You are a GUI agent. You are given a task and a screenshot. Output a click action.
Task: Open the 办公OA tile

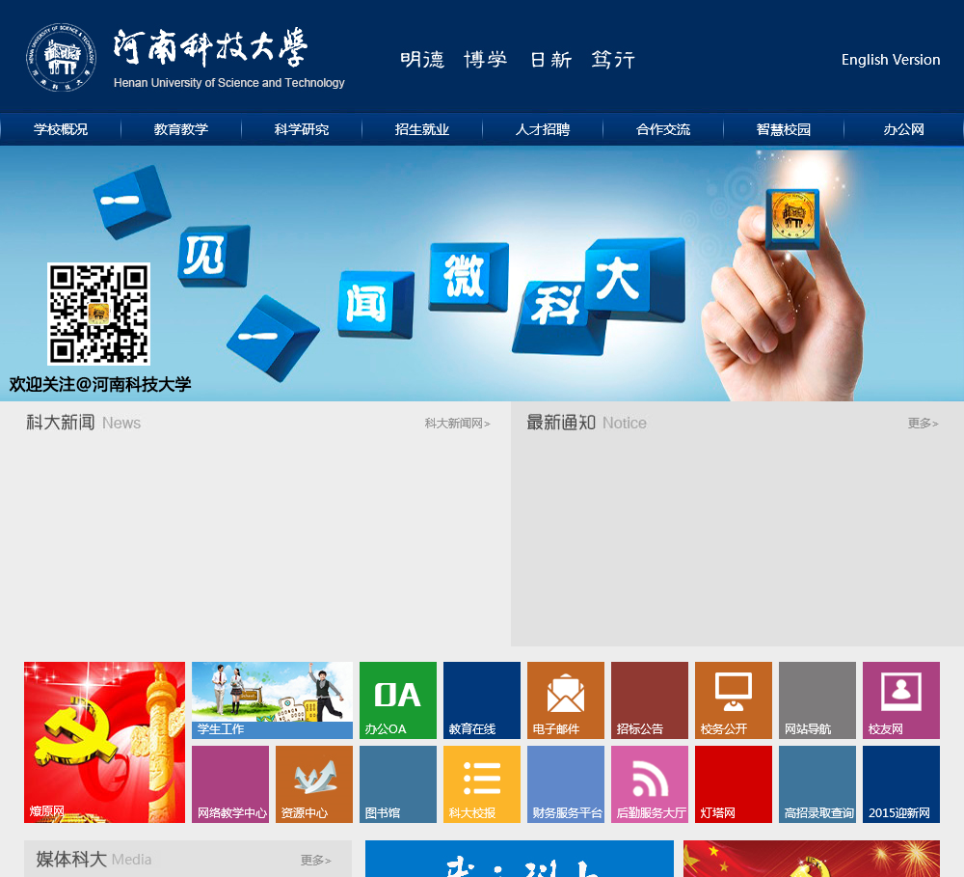(398, 700)
